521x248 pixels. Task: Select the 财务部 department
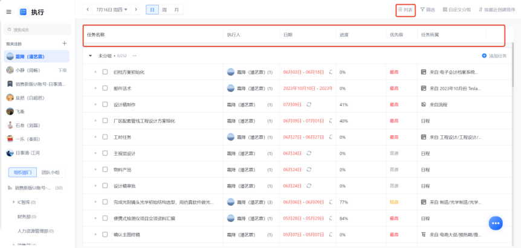27,217
